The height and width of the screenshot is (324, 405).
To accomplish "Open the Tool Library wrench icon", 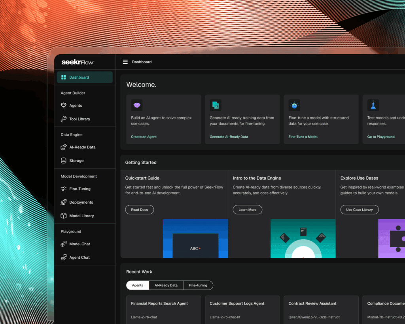I will [x=64, y=119].
